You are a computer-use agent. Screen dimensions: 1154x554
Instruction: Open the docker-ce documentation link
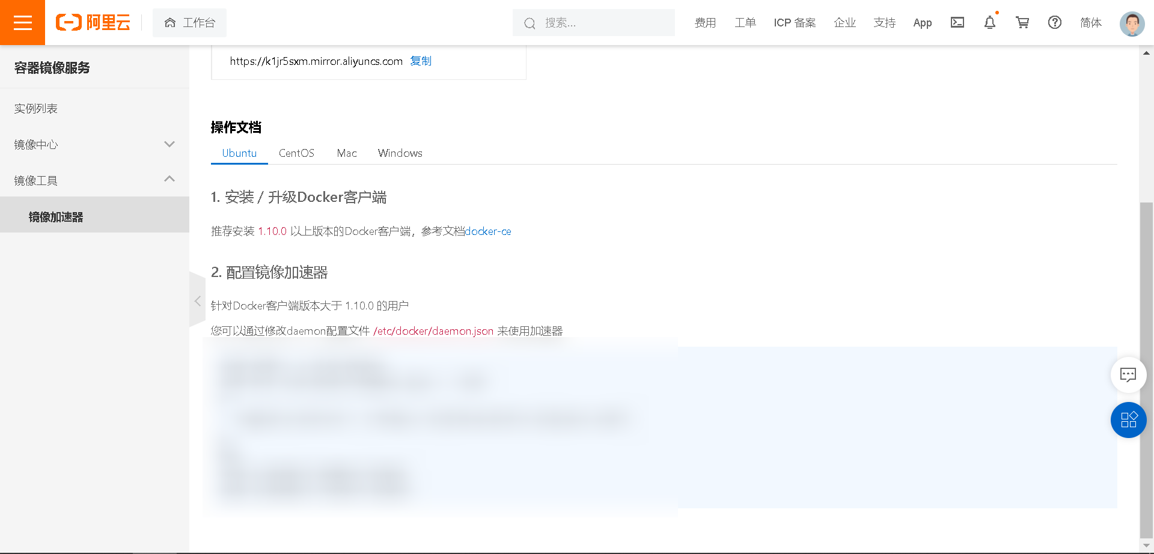point(488,231)
